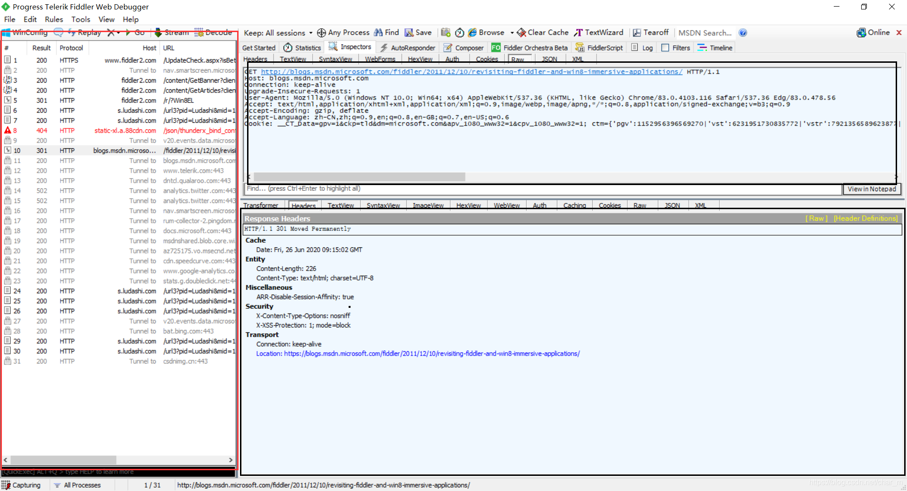Select session 1 www.fiddler2.com row
Image resolution: width=907 pixels, height=491 pixels.
click(x=119, y=60)
